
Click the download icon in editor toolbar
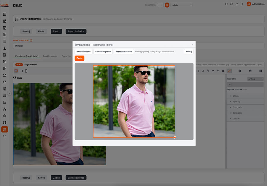[x=218, y=71]
